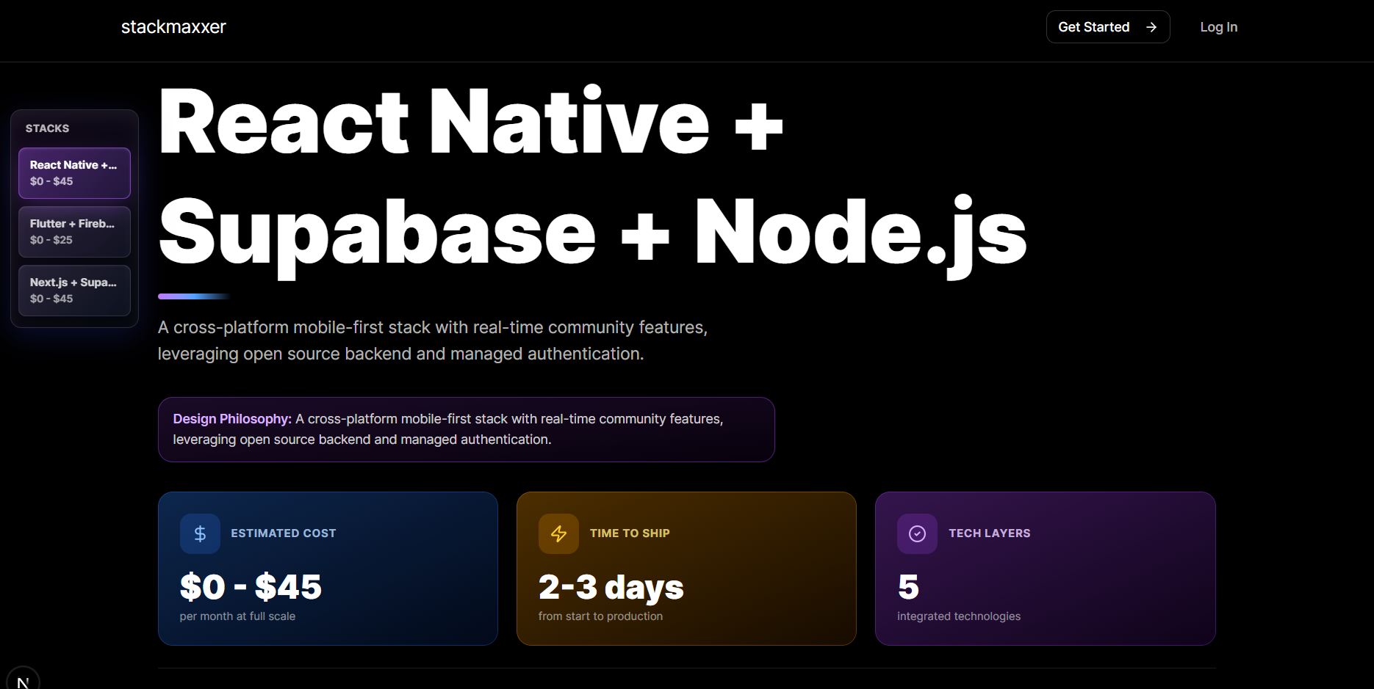Select the Next.js + Supabase stack
Viewport: 1374px width, 689px height.
[x=74, y=291]
